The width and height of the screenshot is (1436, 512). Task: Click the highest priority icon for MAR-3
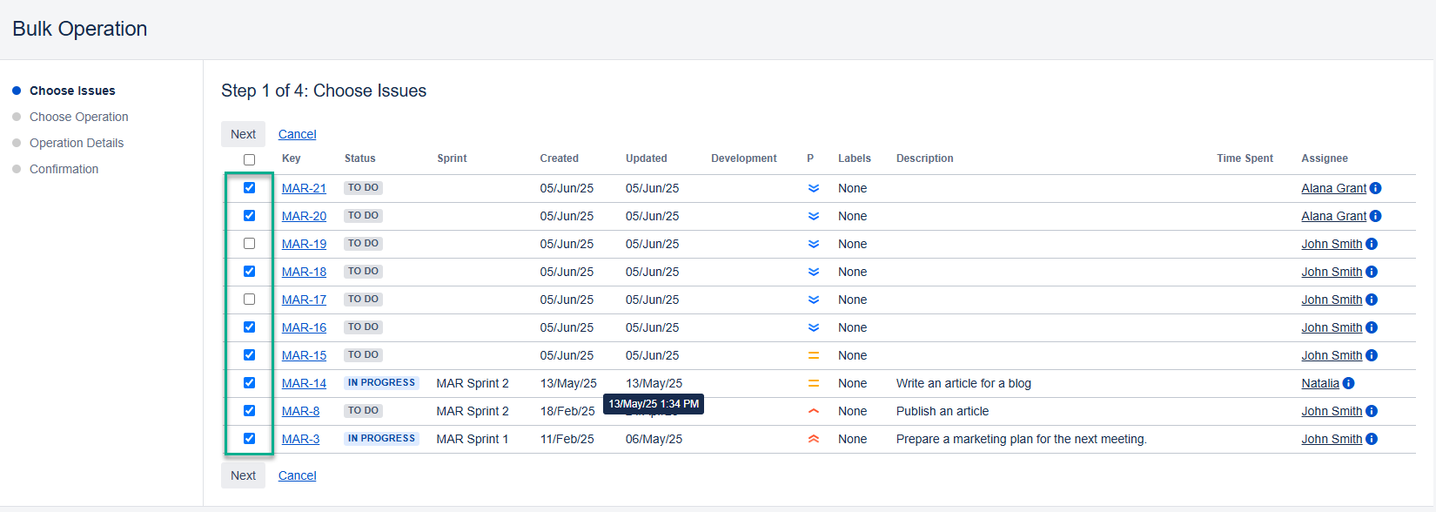(x=814, y=439)
